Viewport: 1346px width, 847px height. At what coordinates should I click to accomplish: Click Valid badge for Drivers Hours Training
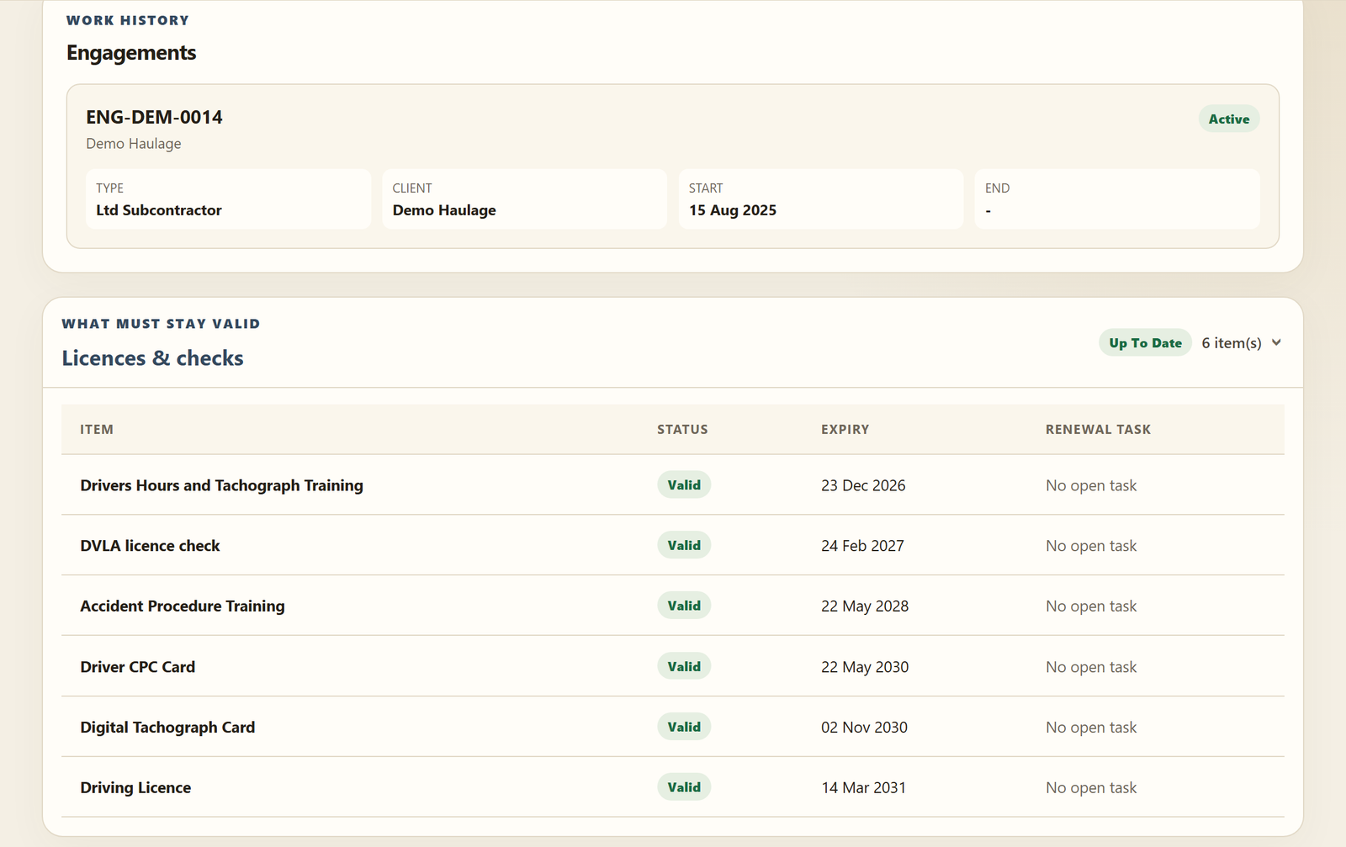click(x=684, y=484)
